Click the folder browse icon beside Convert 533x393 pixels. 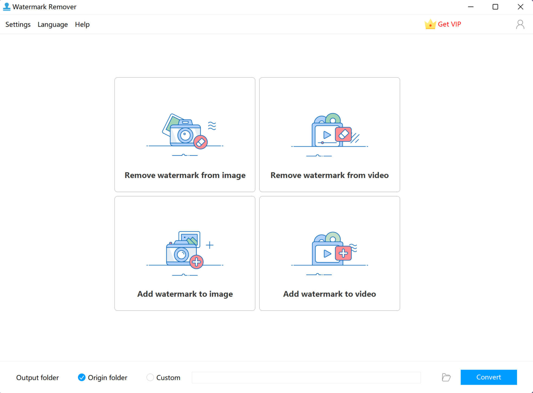[x=446, y=377]
